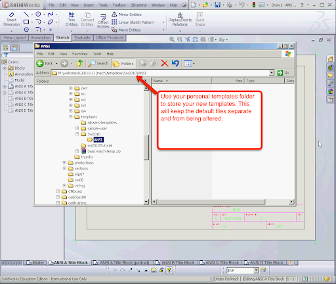Click the folder tree vertical scrollbar
Screen dimensions: 336x284
pos(146,147)
